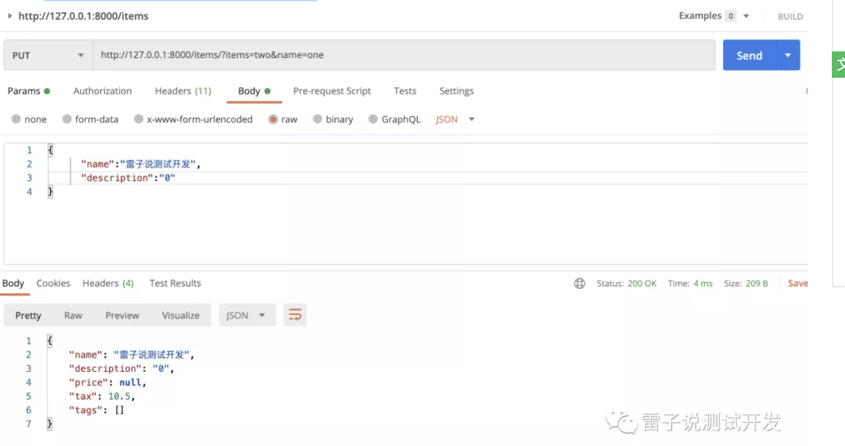This screenshot has height=446, width=845.
Task: Toggle the wrap lines icon
Action: coord(295,315)
